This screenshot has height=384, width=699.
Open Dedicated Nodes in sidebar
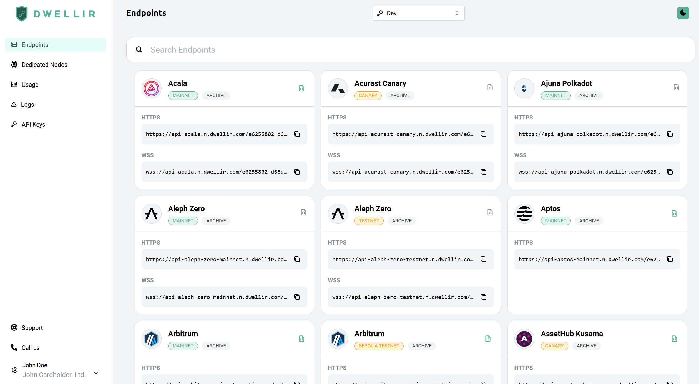44,65
